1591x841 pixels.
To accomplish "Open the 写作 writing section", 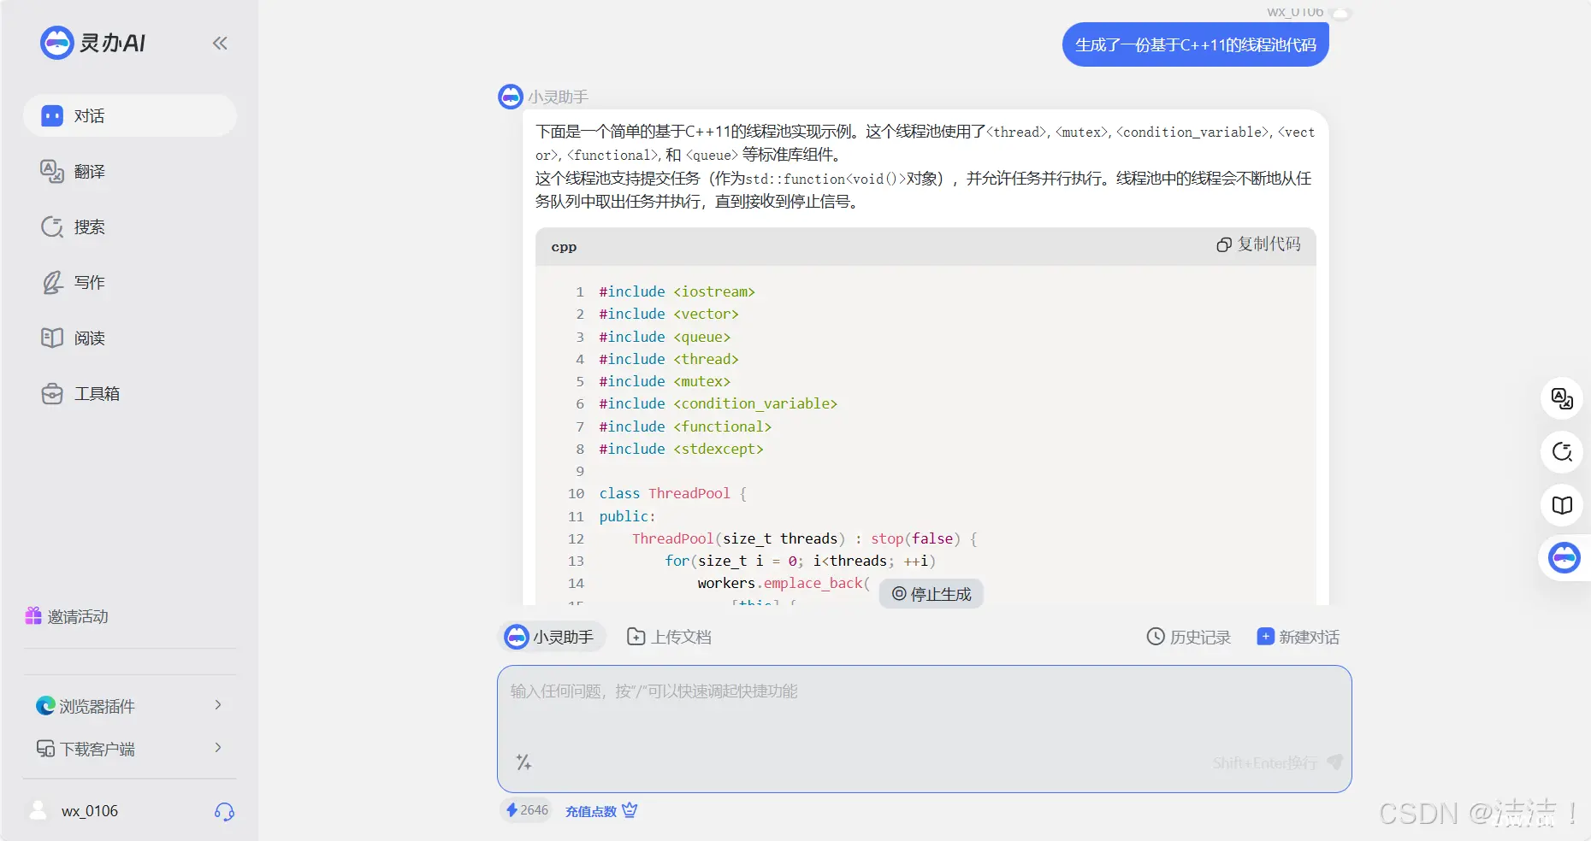I will (130, 282).
